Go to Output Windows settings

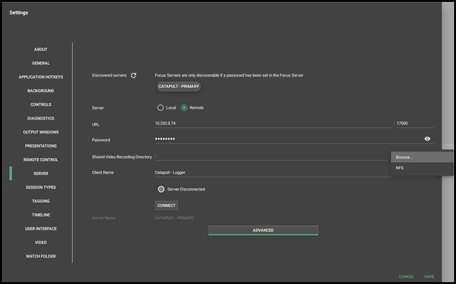pos(41,132)
